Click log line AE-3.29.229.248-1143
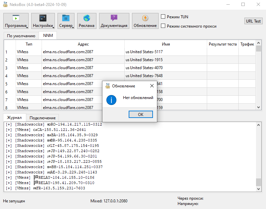The height and width of the screenshot is (209, 266). [52, 172]
